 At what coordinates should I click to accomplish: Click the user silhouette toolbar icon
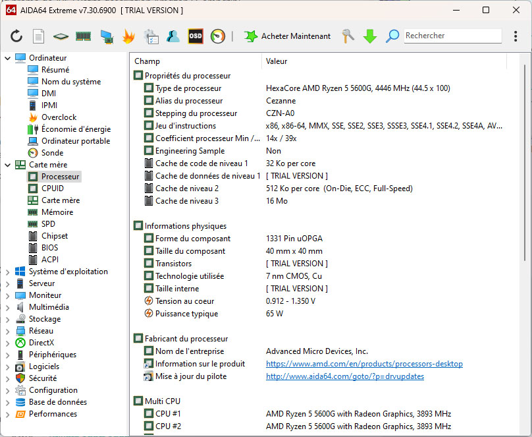tap(173, 36)
